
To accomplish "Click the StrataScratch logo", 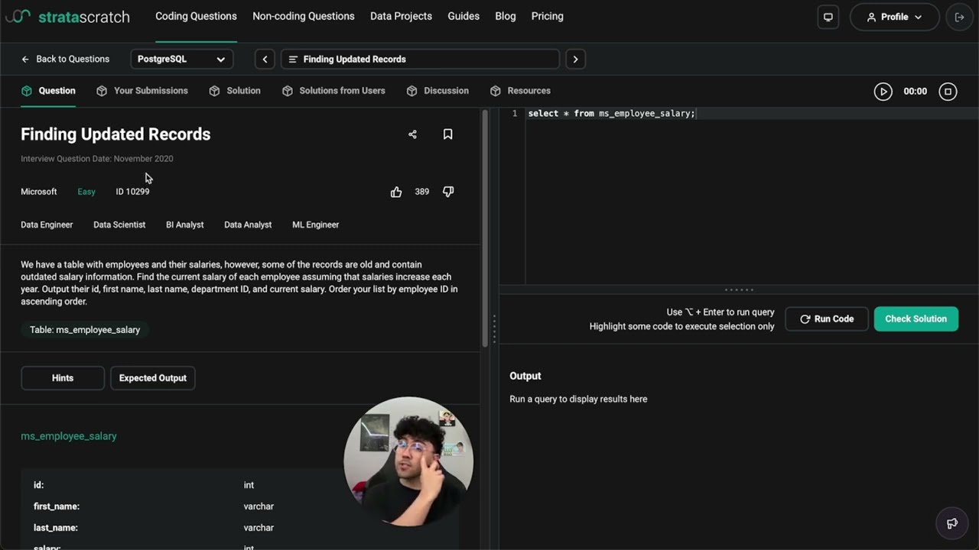I will [x=67, y=16].
